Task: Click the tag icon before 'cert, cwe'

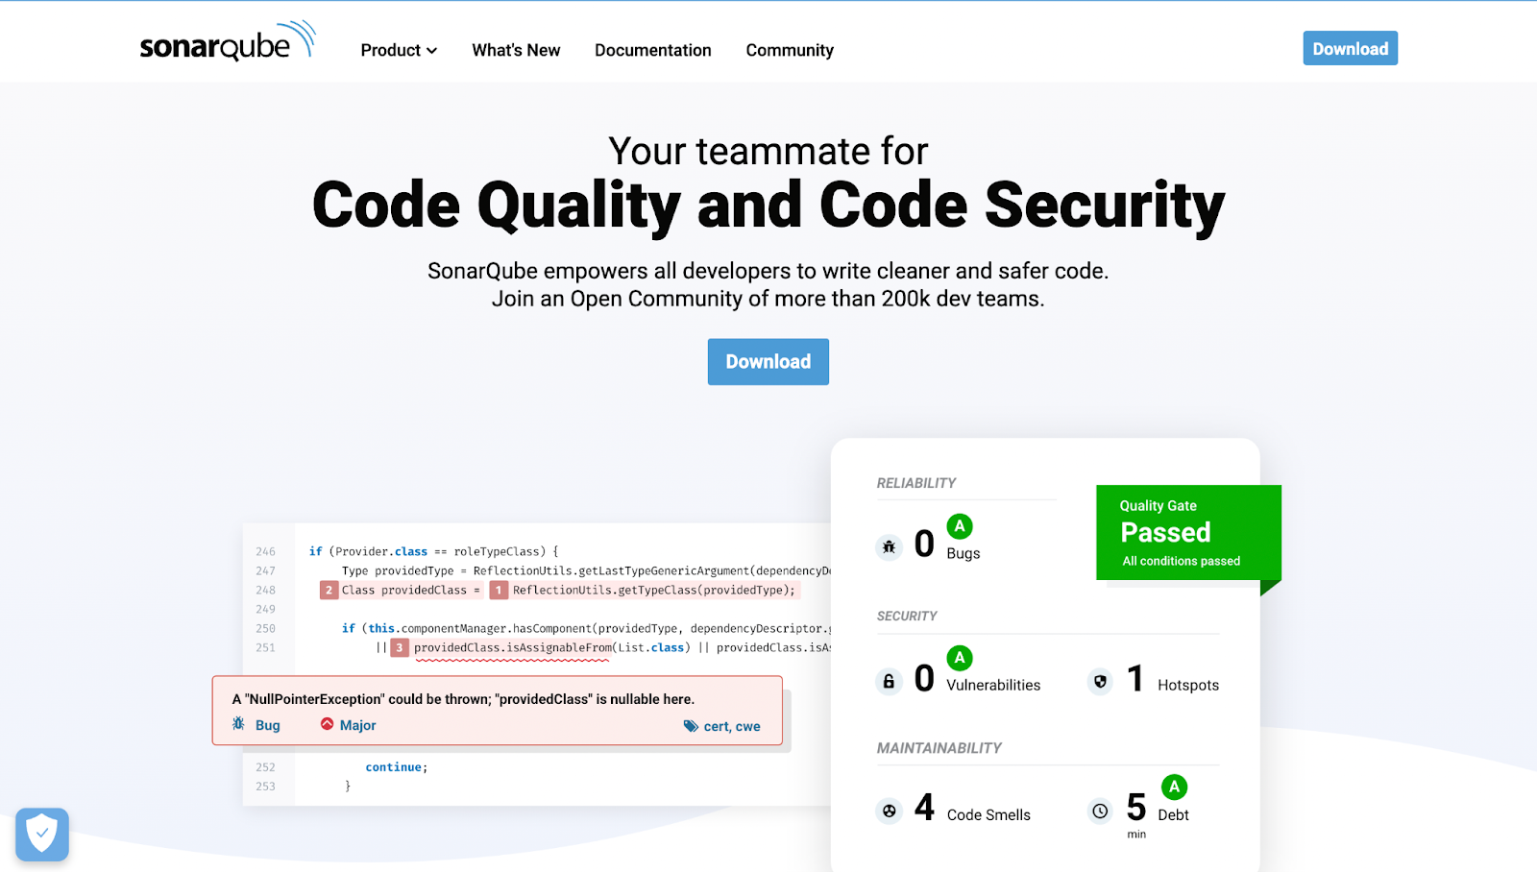Action: [690, 725]
